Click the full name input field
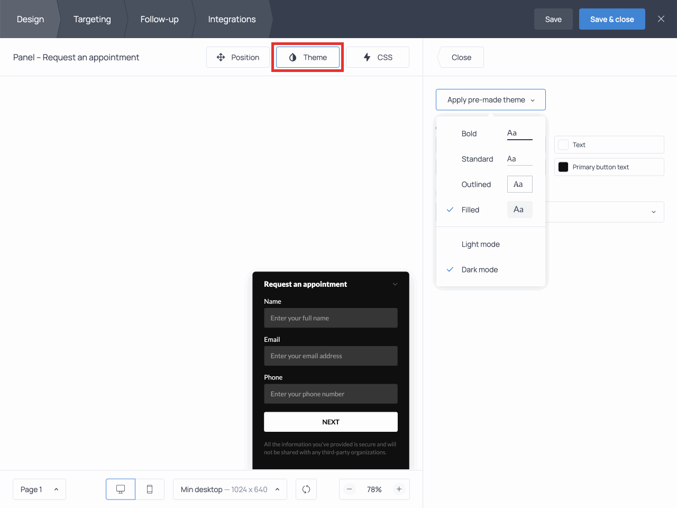677x508 pixels. click(331, 318)
